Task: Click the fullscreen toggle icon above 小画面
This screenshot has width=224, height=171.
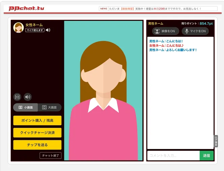Action: [x=17, y=97]
